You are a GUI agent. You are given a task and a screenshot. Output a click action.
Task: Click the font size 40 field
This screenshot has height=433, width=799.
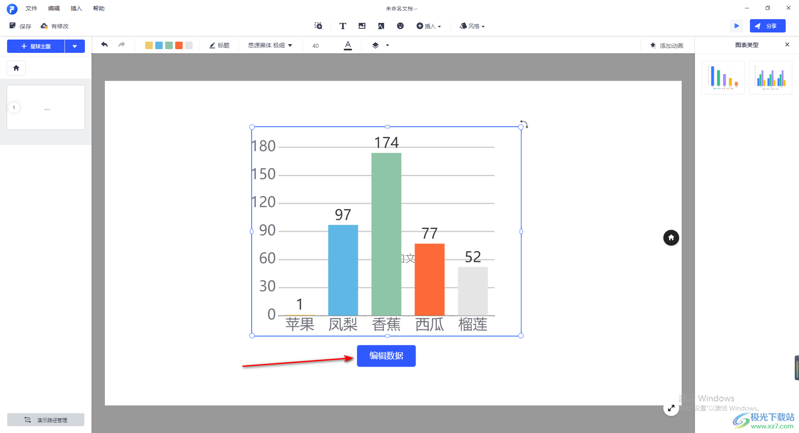315,46
